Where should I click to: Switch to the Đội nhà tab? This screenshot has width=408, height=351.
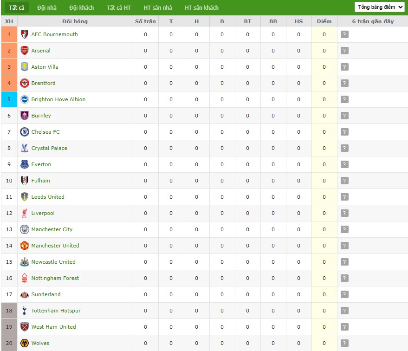tap(47, 7)
